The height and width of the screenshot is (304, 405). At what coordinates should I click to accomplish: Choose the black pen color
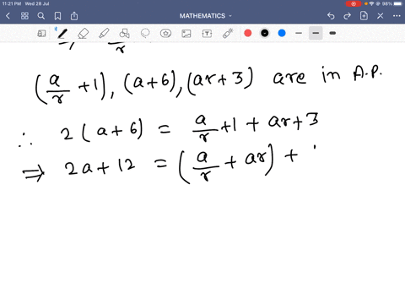(265, 33)
